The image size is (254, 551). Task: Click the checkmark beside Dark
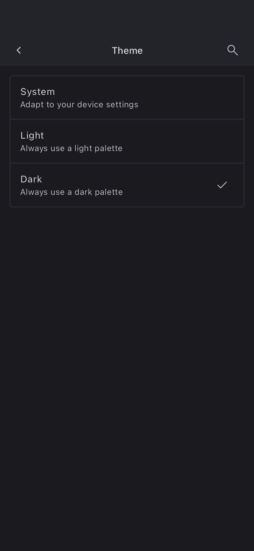tap(222, 185)
